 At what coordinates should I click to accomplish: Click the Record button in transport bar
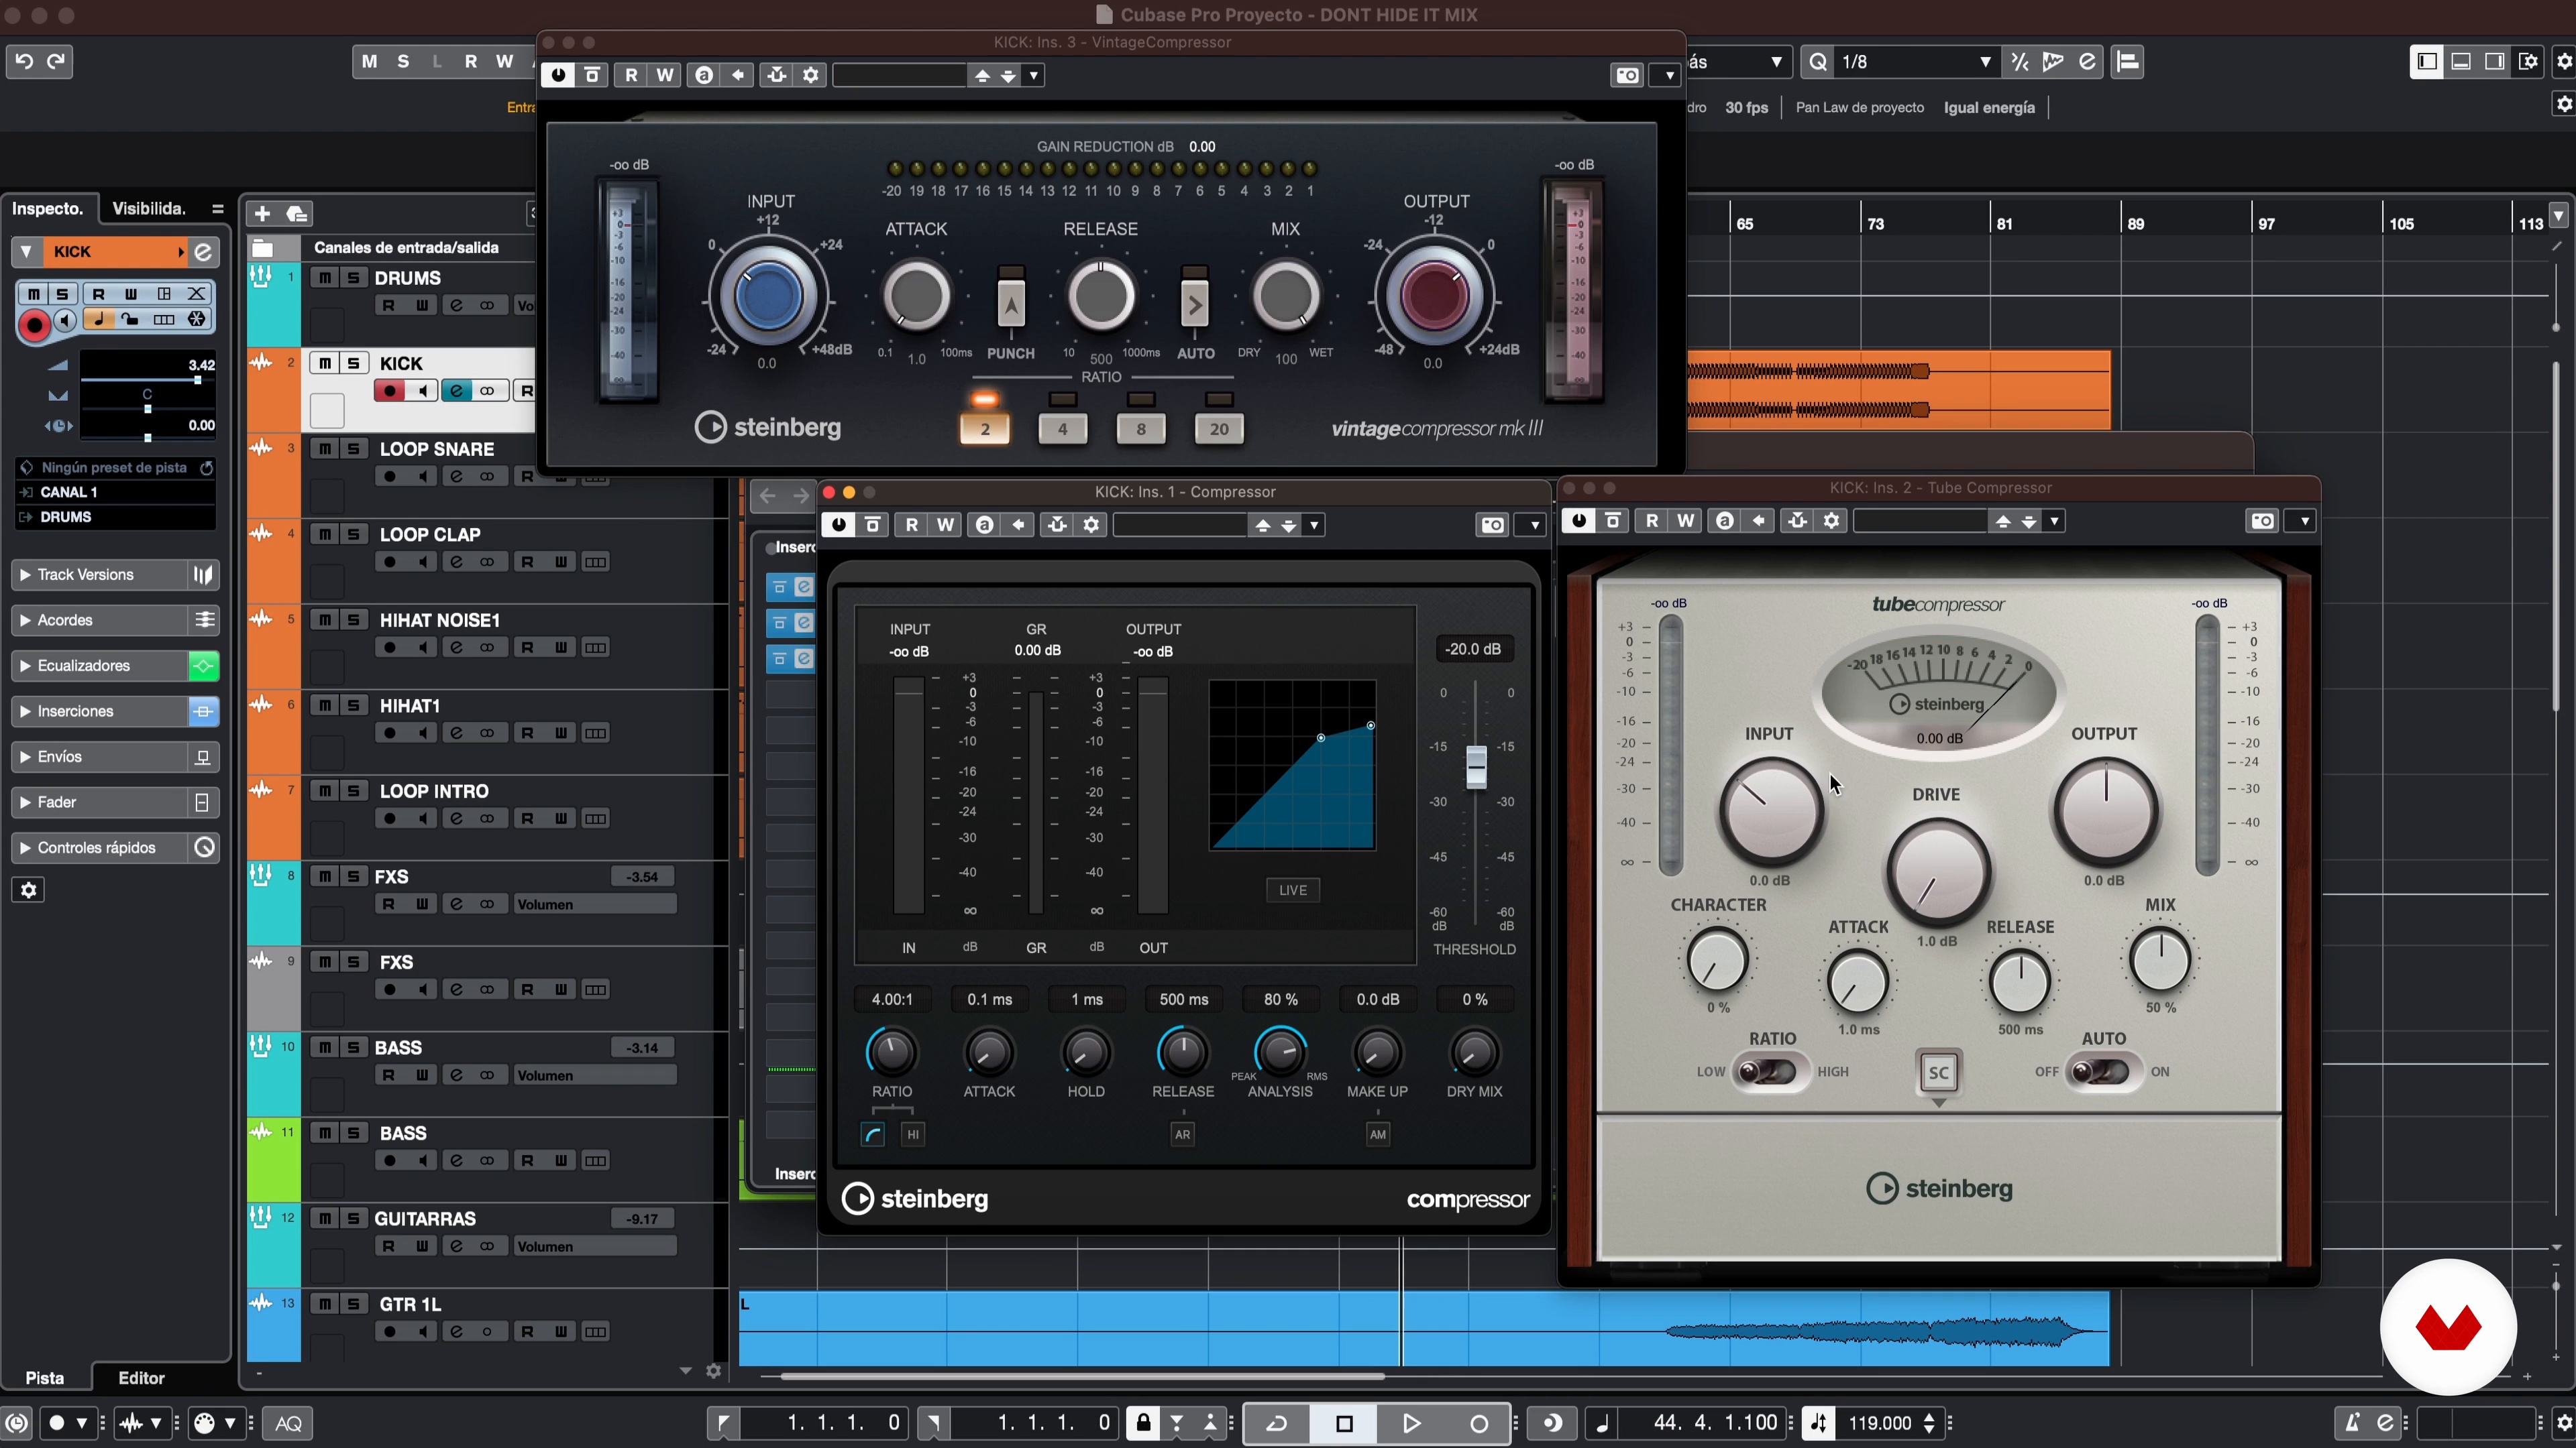(1479, 1423)
